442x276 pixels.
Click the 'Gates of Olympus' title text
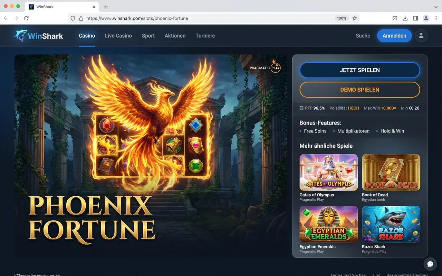click(317, 195)
